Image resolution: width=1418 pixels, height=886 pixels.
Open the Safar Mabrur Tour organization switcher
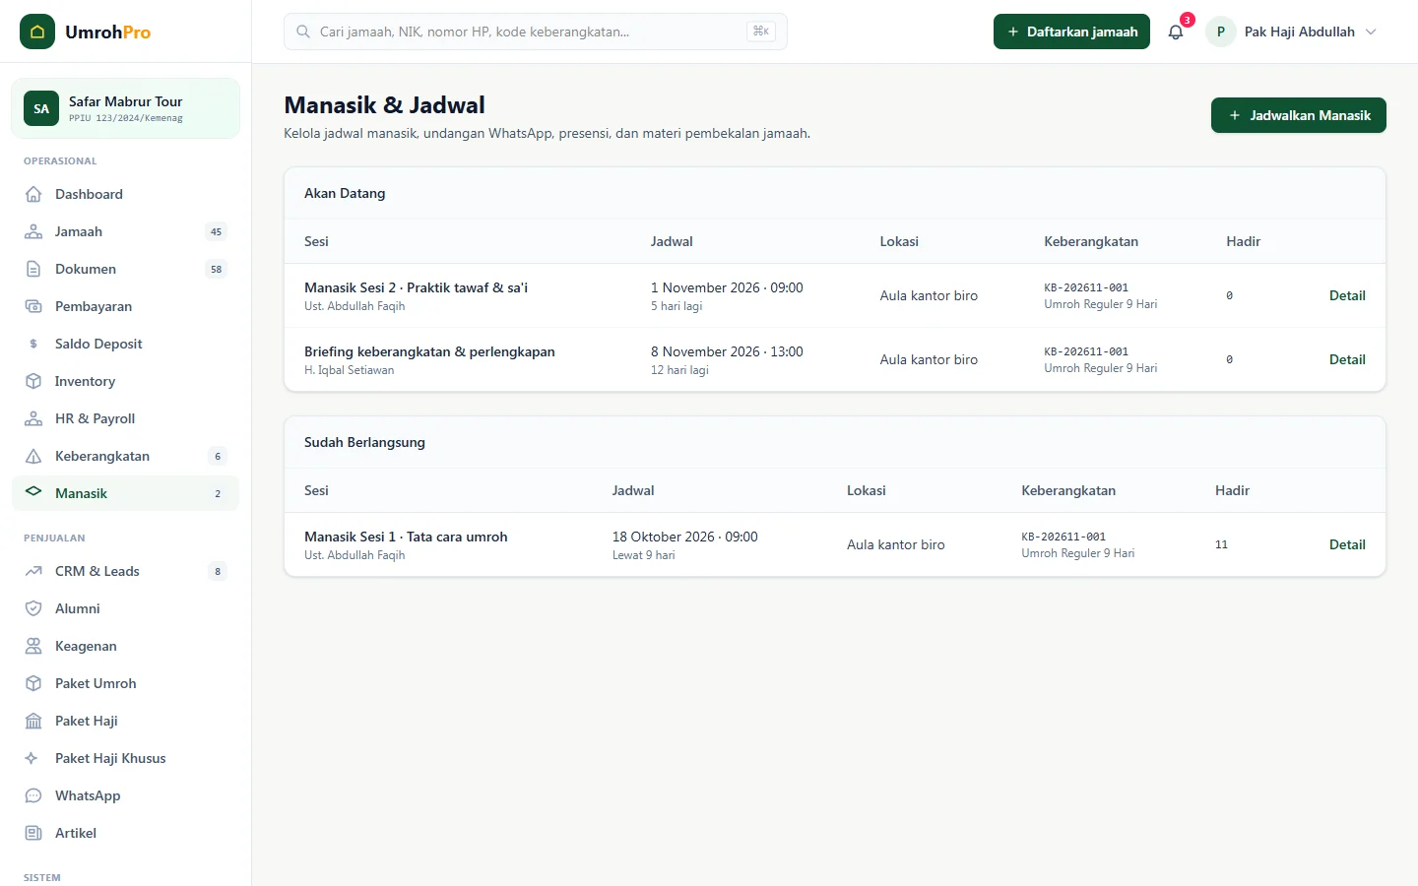click(125, 108)
